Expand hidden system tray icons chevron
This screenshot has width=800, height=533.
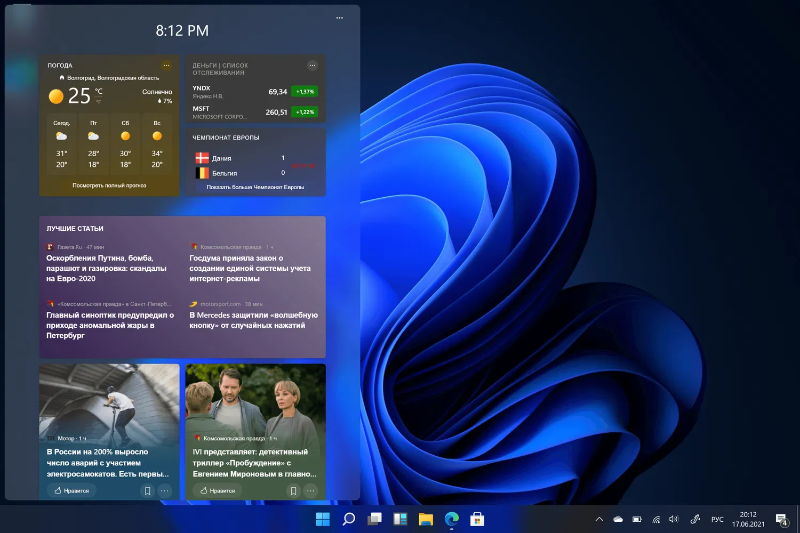599,519
